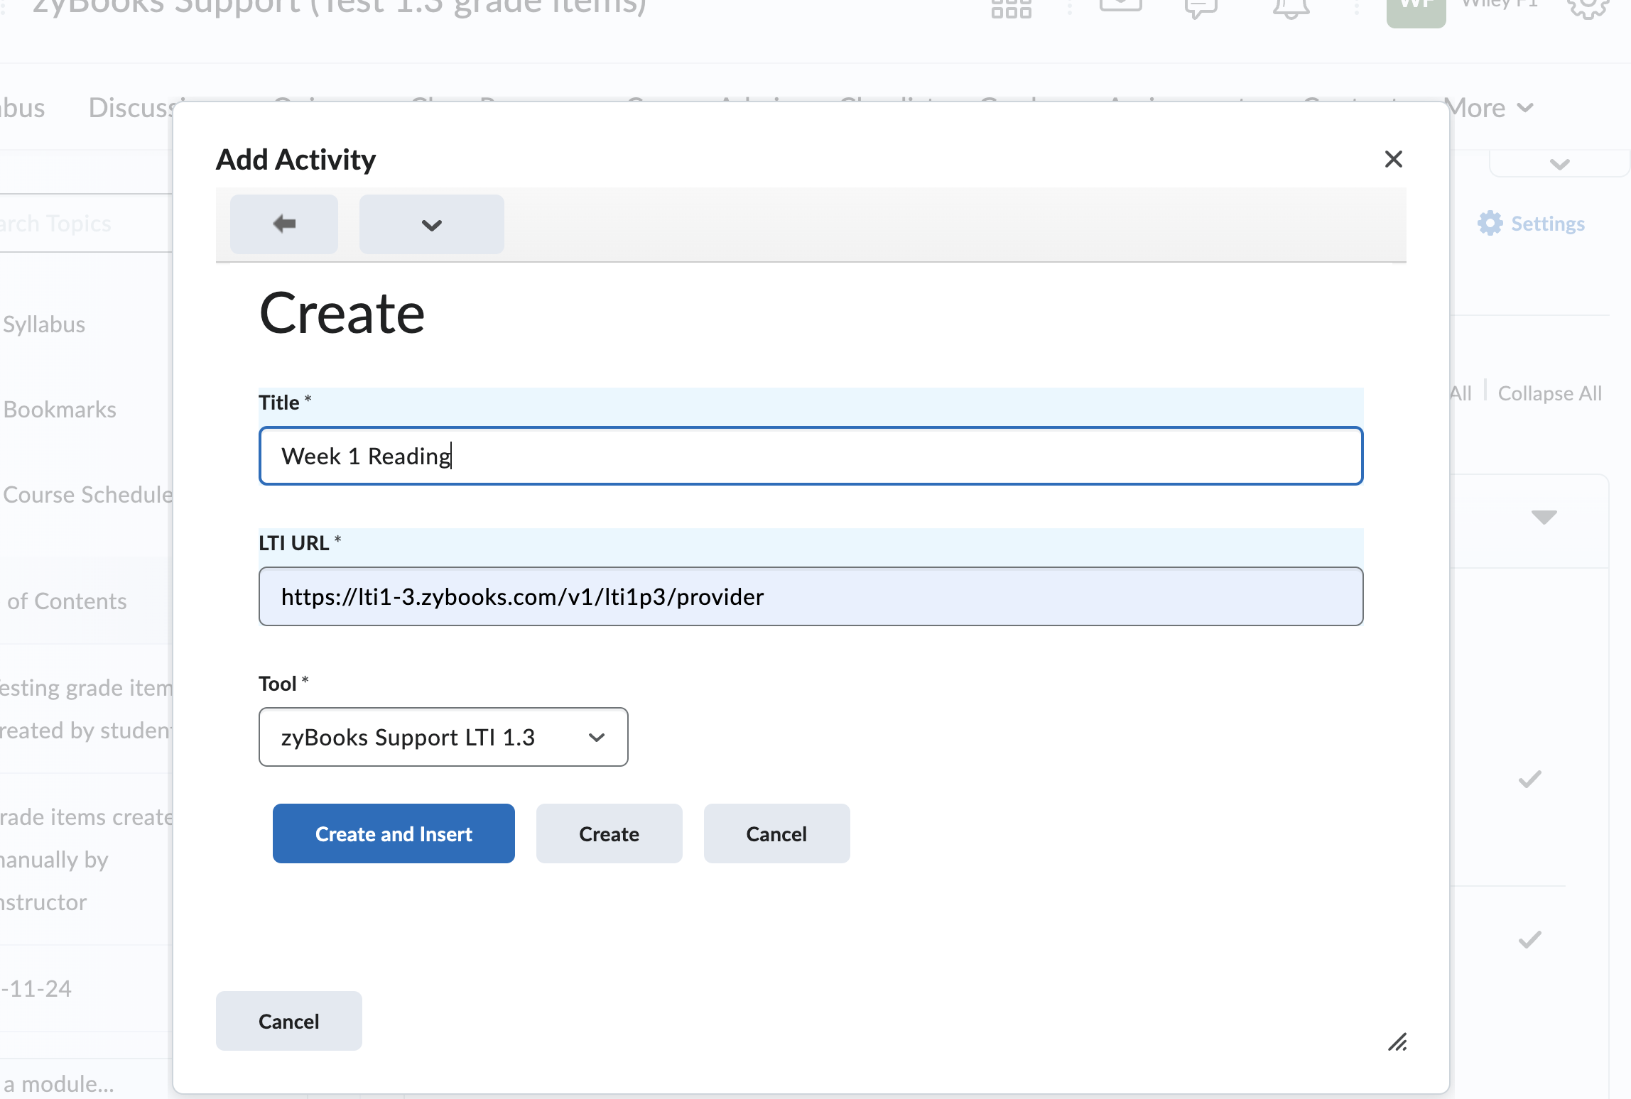Image resolution: width=1631 pixels, height=1099 pixels.
Task: Open the Syllabus nav item in the top bar
Action: [x=23, y=108]
